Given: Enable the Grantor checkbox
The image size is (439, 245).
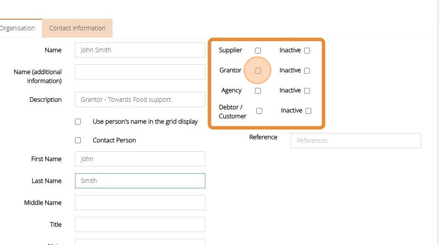Looking at the screenshot, I should [258, 71].
